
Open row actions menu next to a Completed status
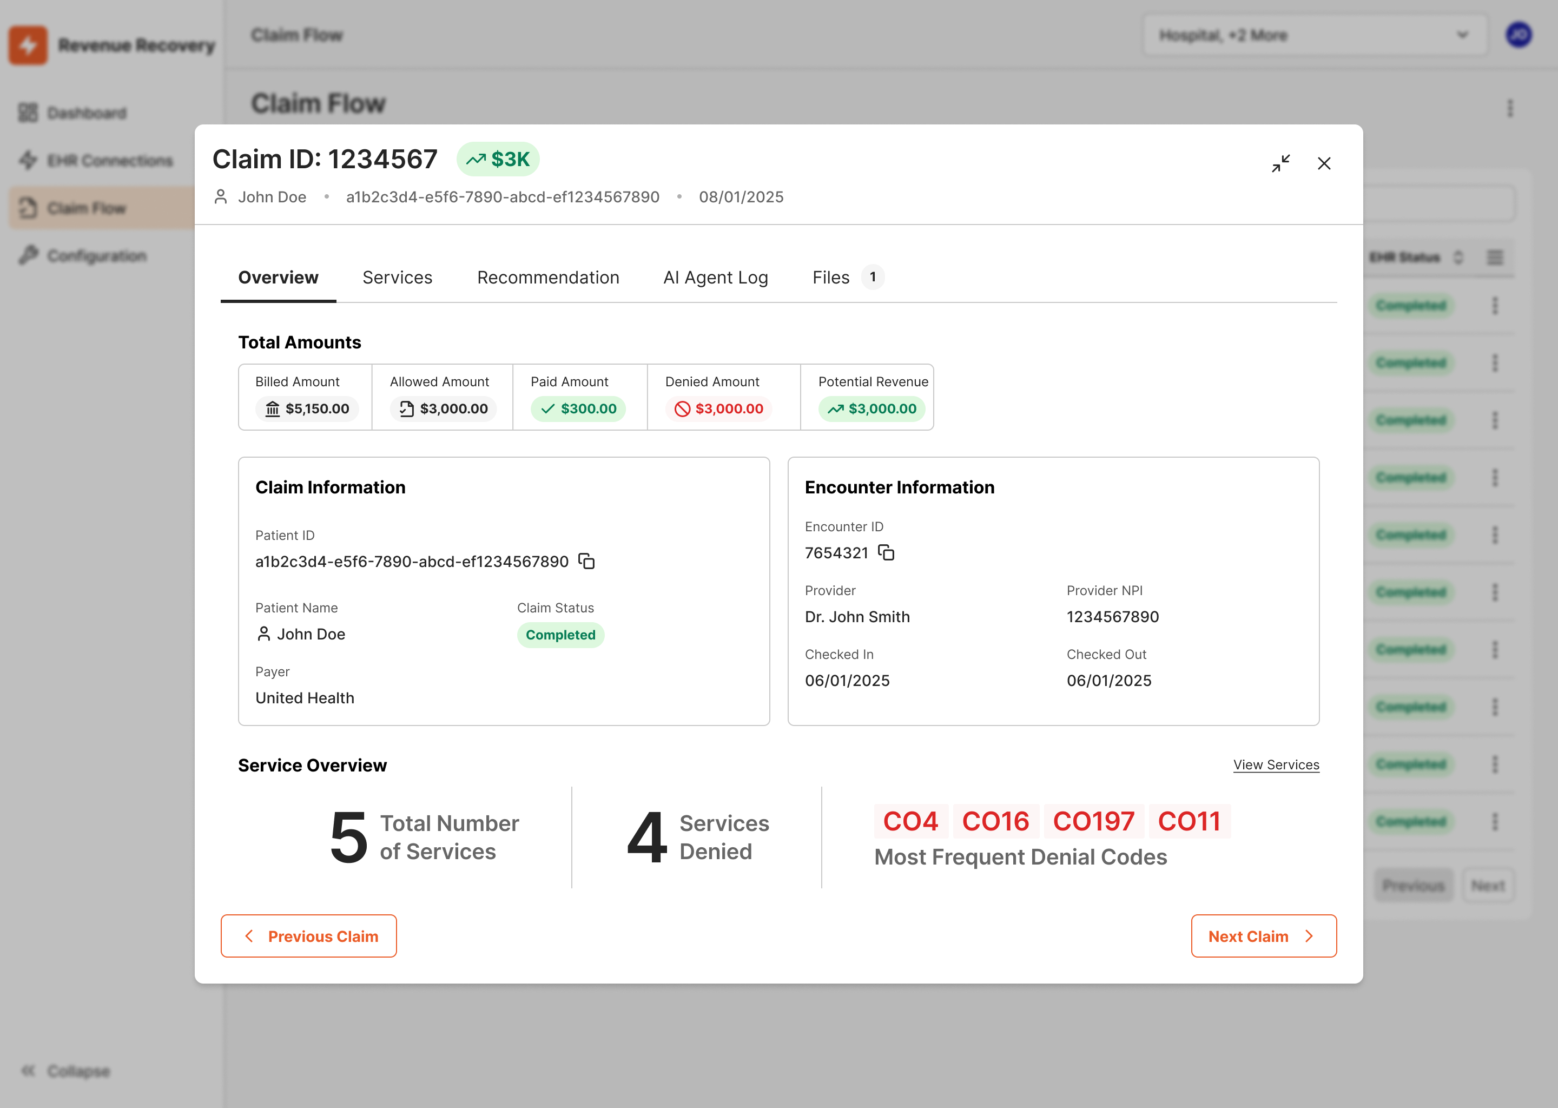[x=1495, y=305]
